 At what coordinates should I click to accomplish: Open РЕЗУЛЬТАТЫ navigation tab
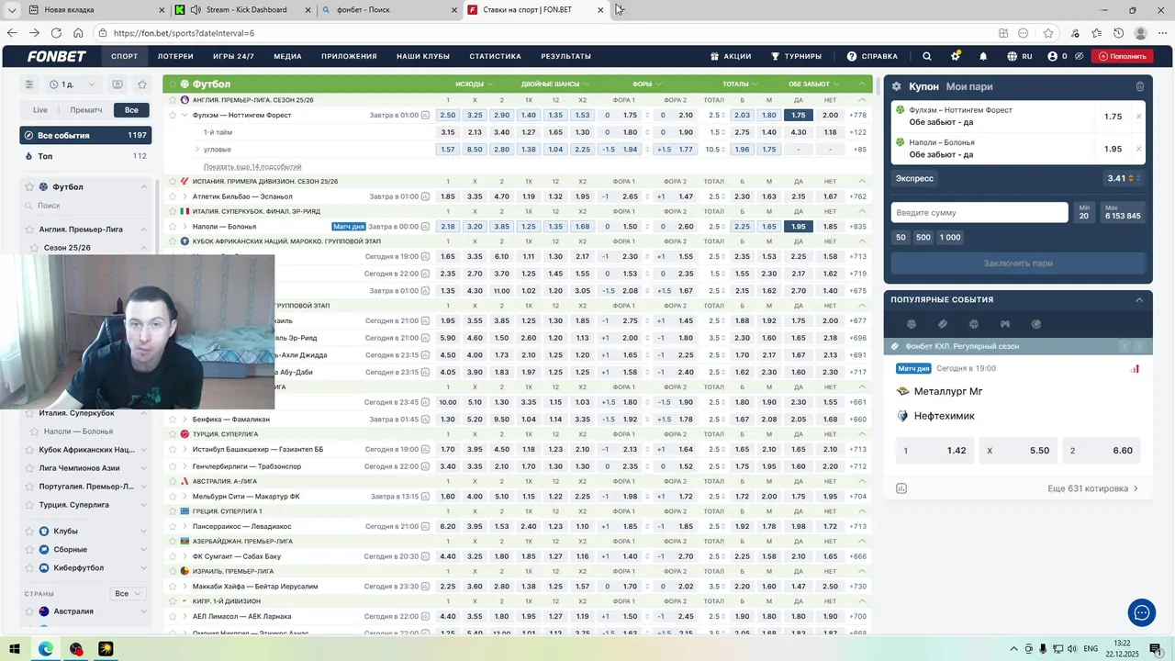click(x=566, y=56)
